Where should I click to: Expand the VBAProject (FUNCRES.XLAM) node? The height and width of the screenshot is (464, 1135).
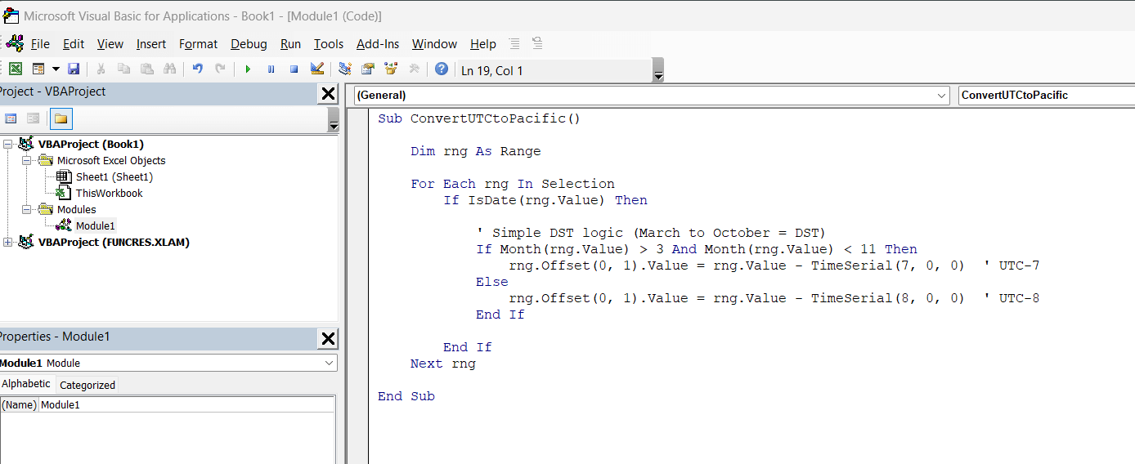click(8, 242)
